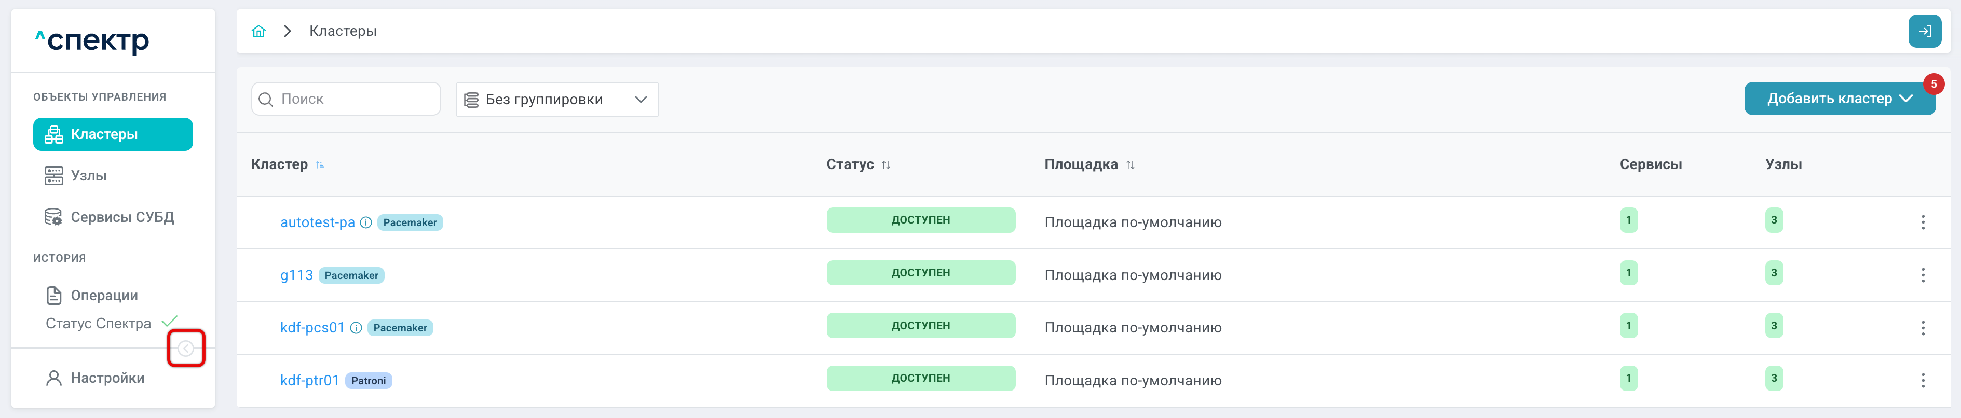Sort table by Статус column
The height and width of the screenshot is (418, 1961).
pos(886,165)
